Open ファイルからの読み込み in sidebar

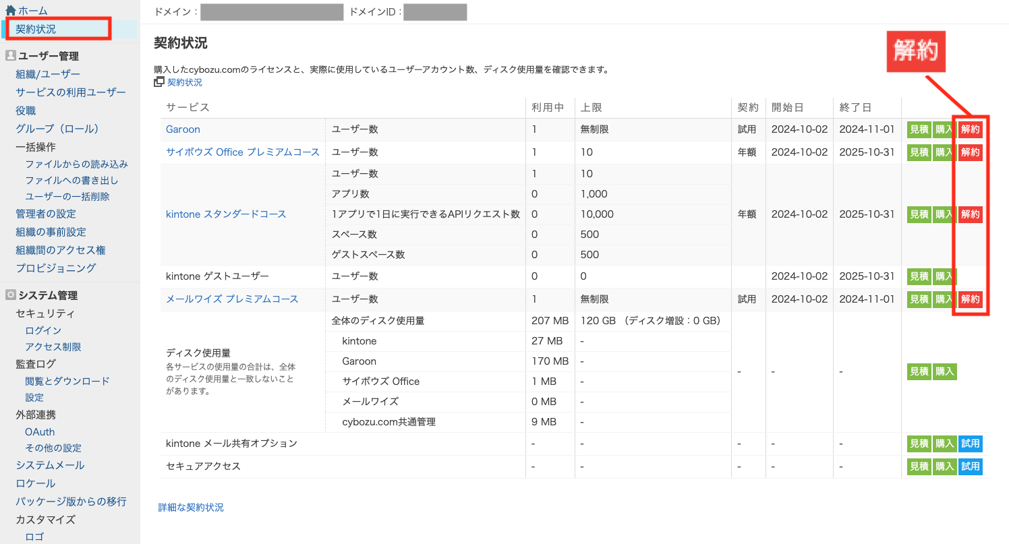76,164
